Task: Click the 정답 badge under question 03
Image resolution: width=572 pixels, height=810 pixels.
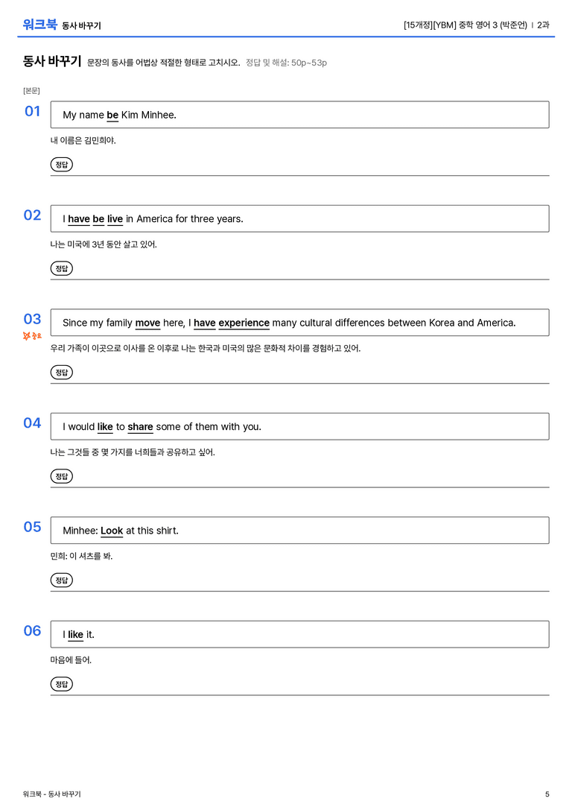Action: [61, 372]
